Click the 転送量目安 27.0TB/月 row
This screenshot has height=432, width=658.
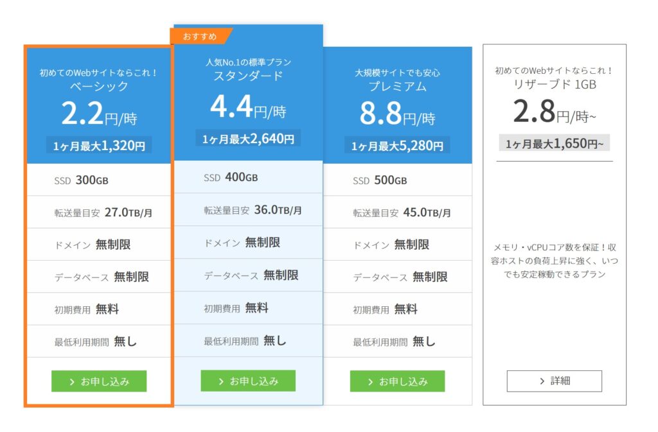click(x=99, y=212)
